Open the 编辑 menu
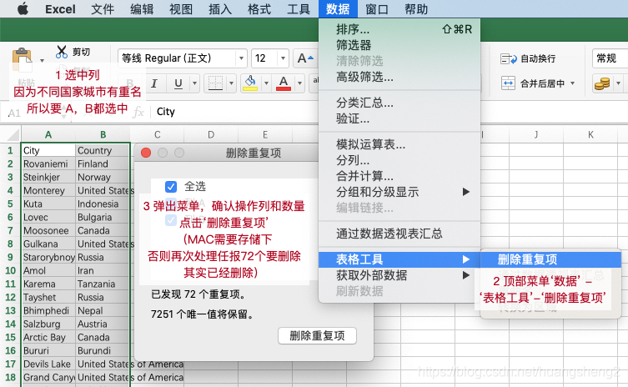Image resolution: width=628 pixels, height=387 pixels. pyautogui.click(x=142, y=9)
